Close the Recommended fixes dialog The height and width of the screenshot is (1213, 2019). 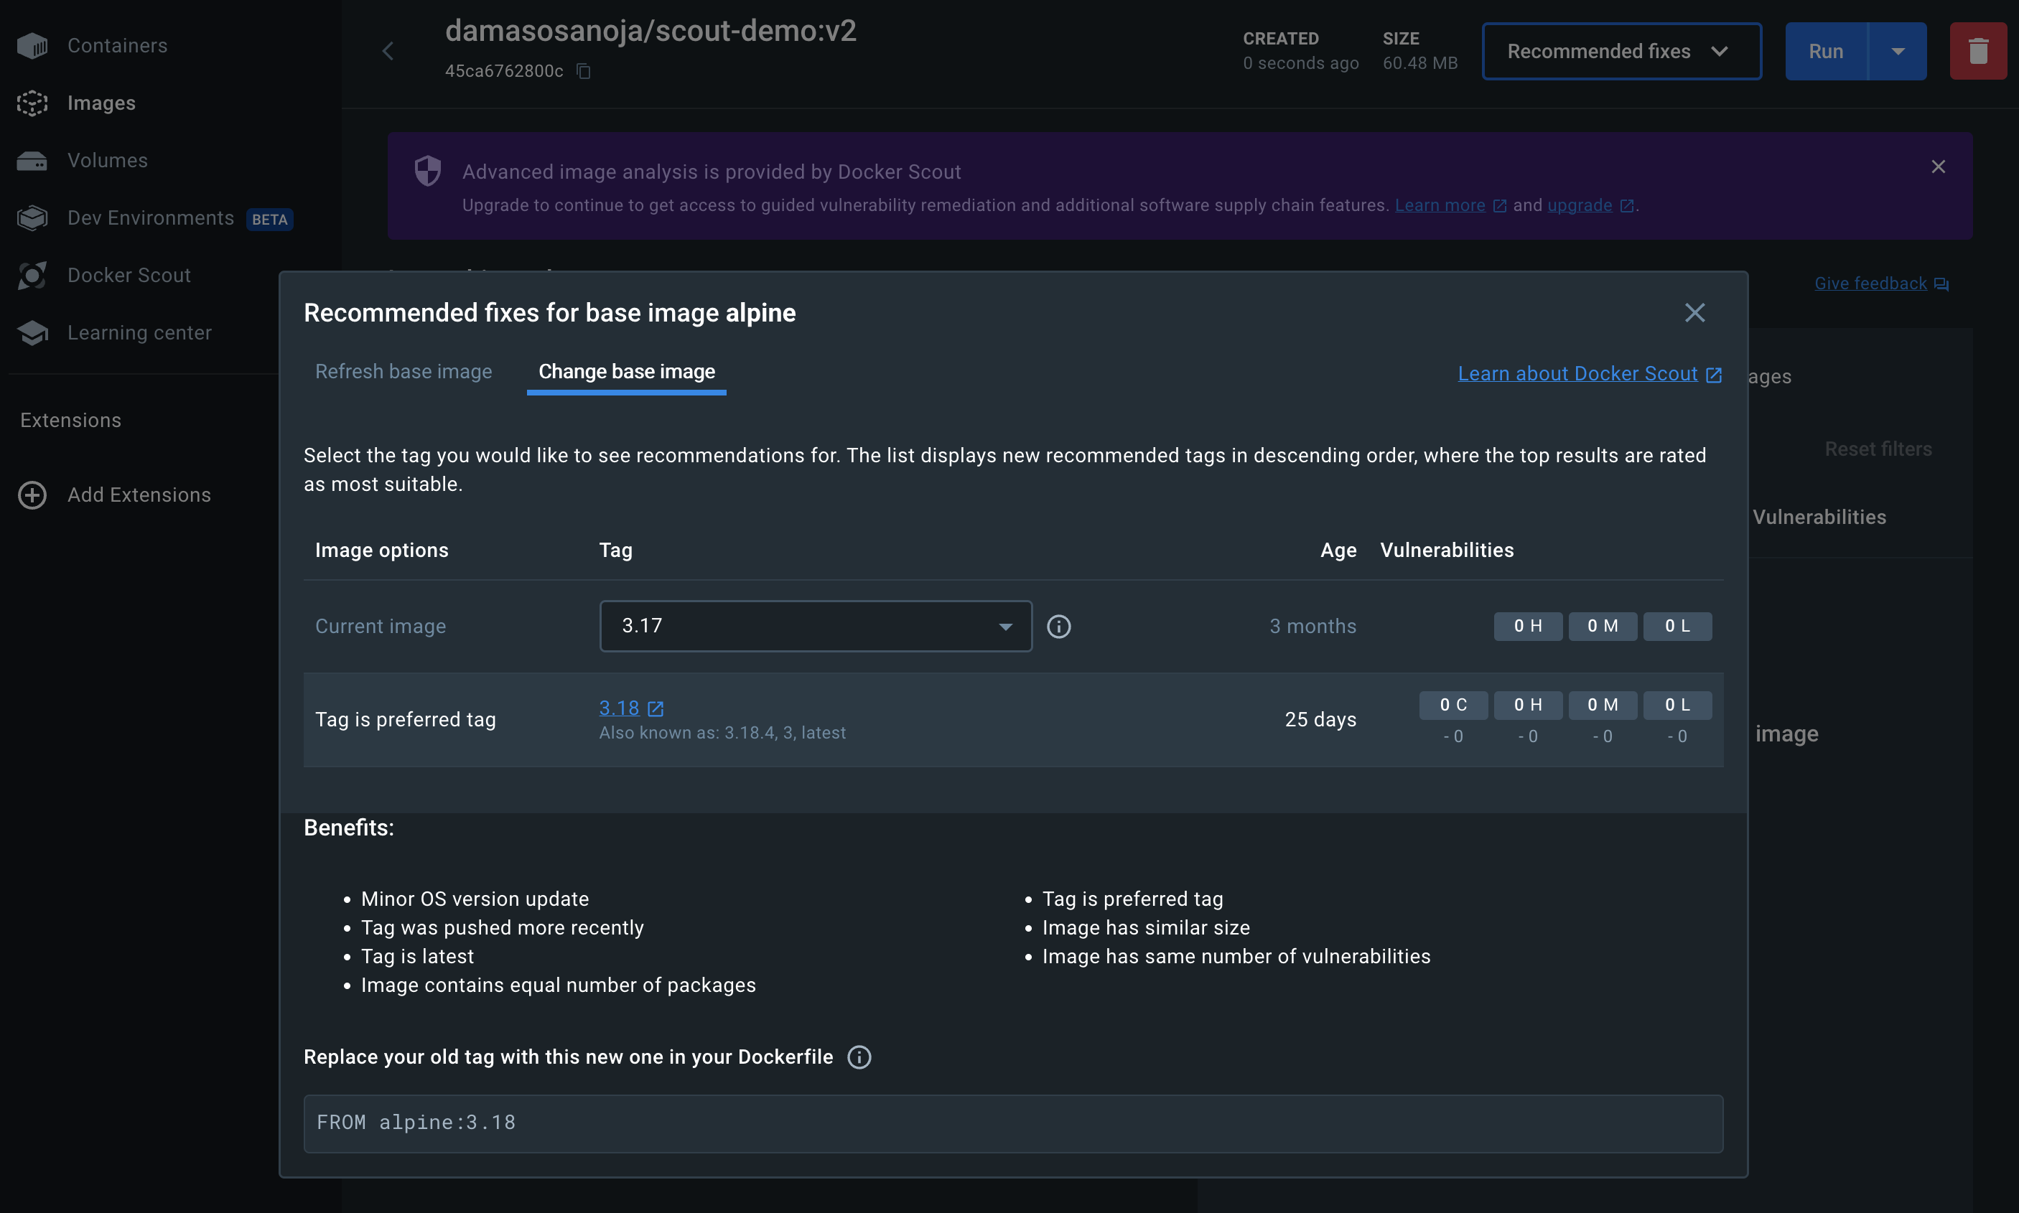coord(1694,313)
